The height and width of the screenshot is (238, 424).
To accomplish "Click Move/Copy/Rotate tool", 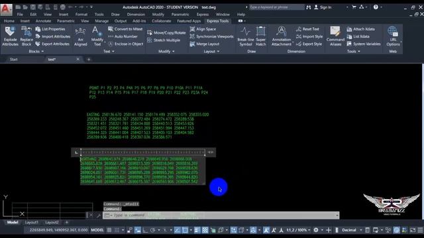I will (166, 32).
